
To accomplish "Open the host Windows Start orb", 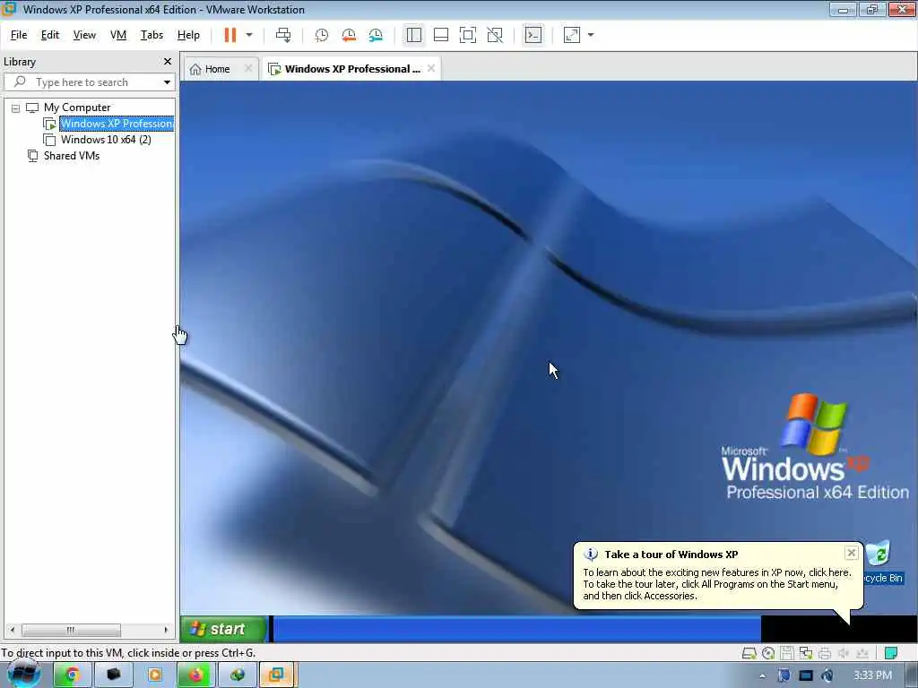I will [x=24, y=675].
